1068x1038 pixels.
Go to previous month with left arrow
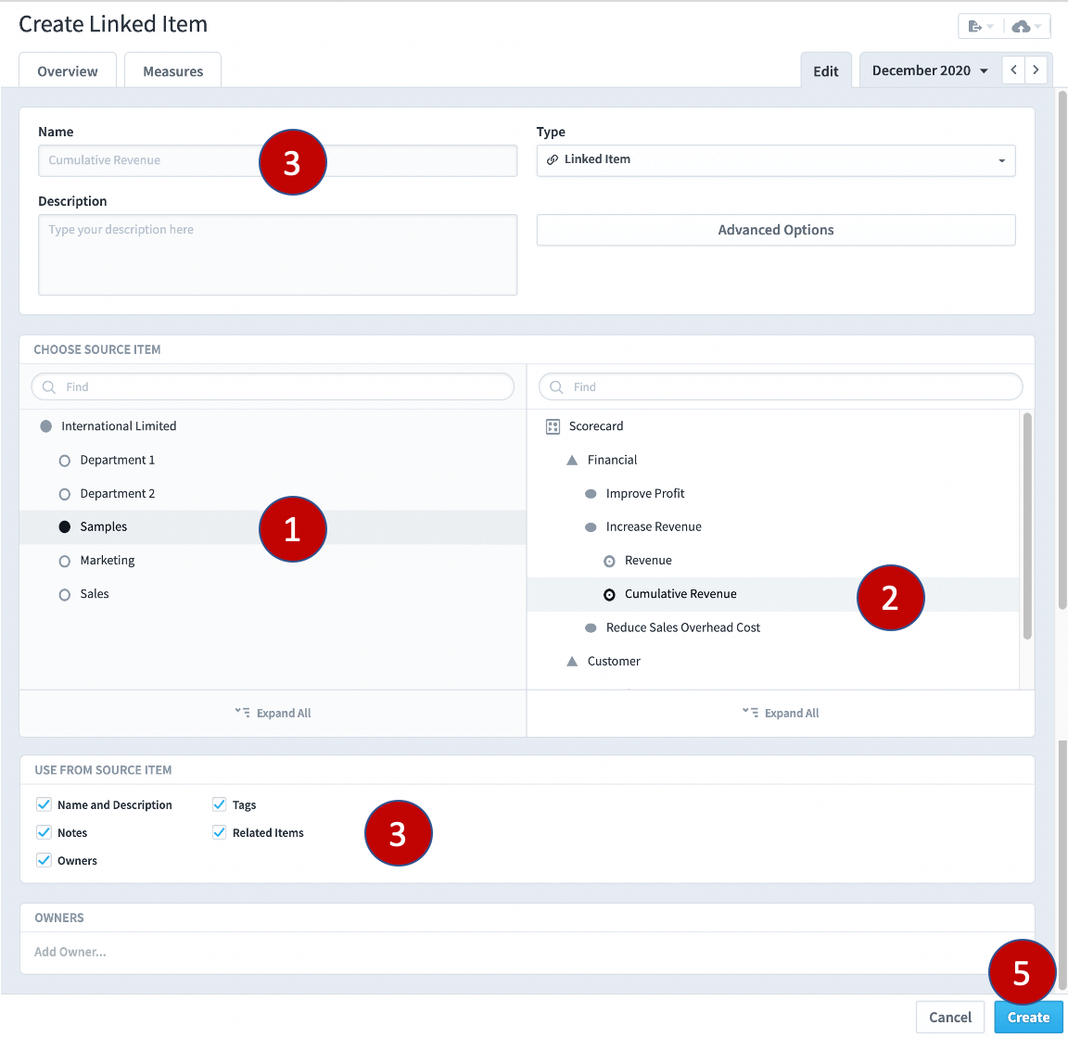[1013, 69]
